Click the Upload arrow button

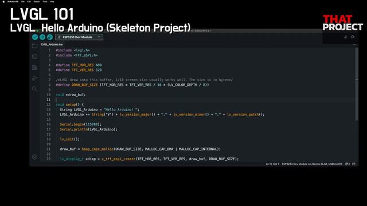click(42, 37)
